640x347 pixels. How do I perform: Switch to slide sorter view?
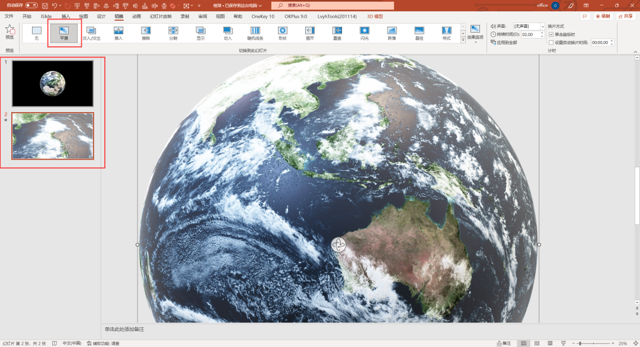point(537,343)
